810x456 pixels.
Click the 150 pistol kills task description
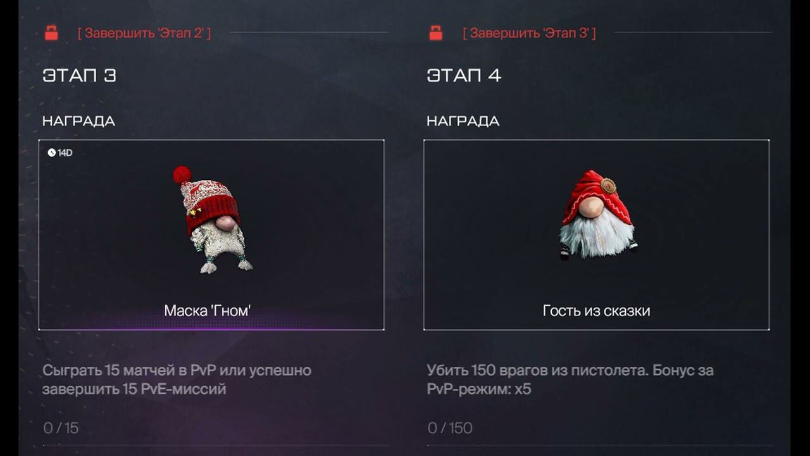click(570, 379)
